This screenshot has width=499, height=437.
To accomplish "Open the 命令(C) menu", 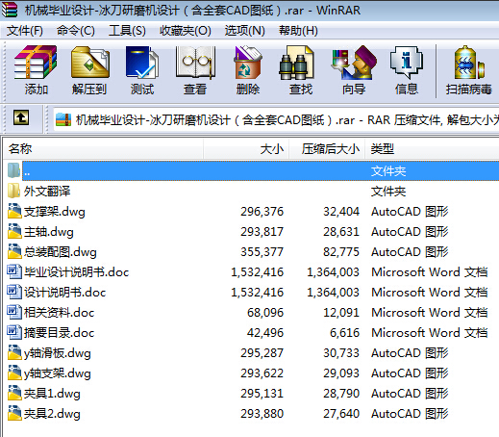I will click(76, 31).
